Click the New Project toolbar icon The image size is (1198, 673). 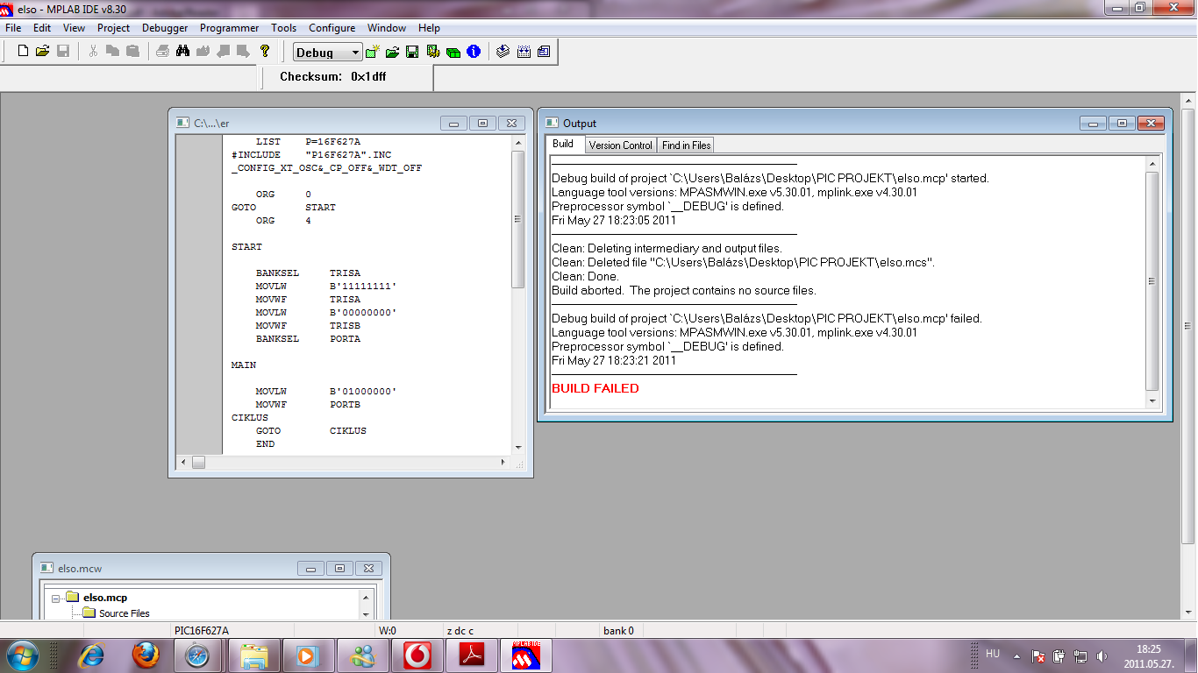click(x=374, y=52)
